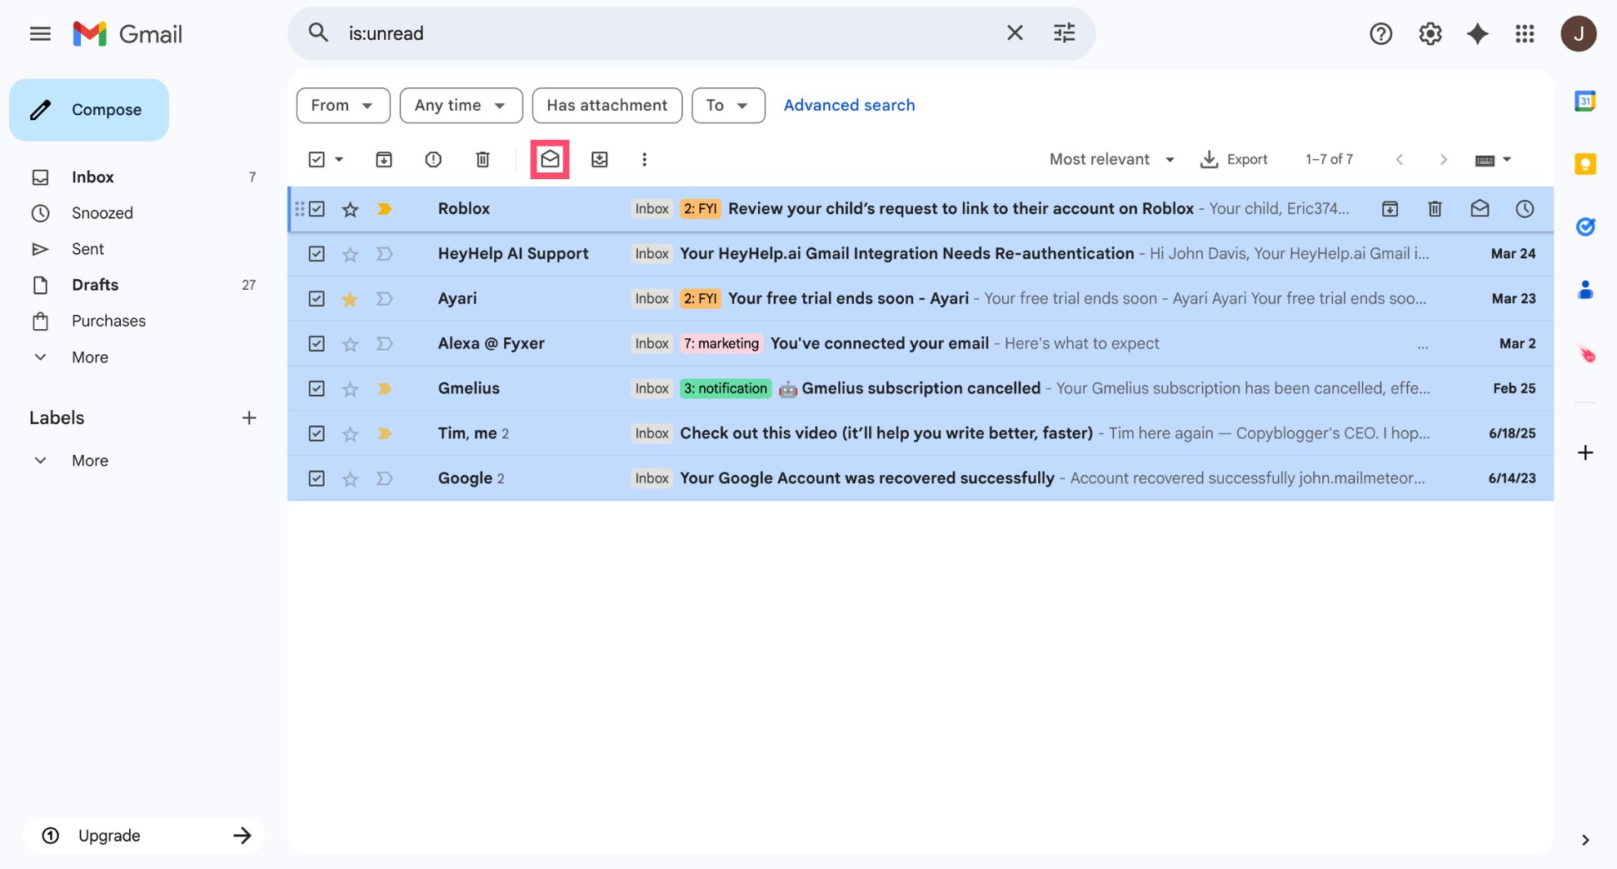Report spam from toolbar
Viewport: 1617px width, 869px height.
(433, 159)
